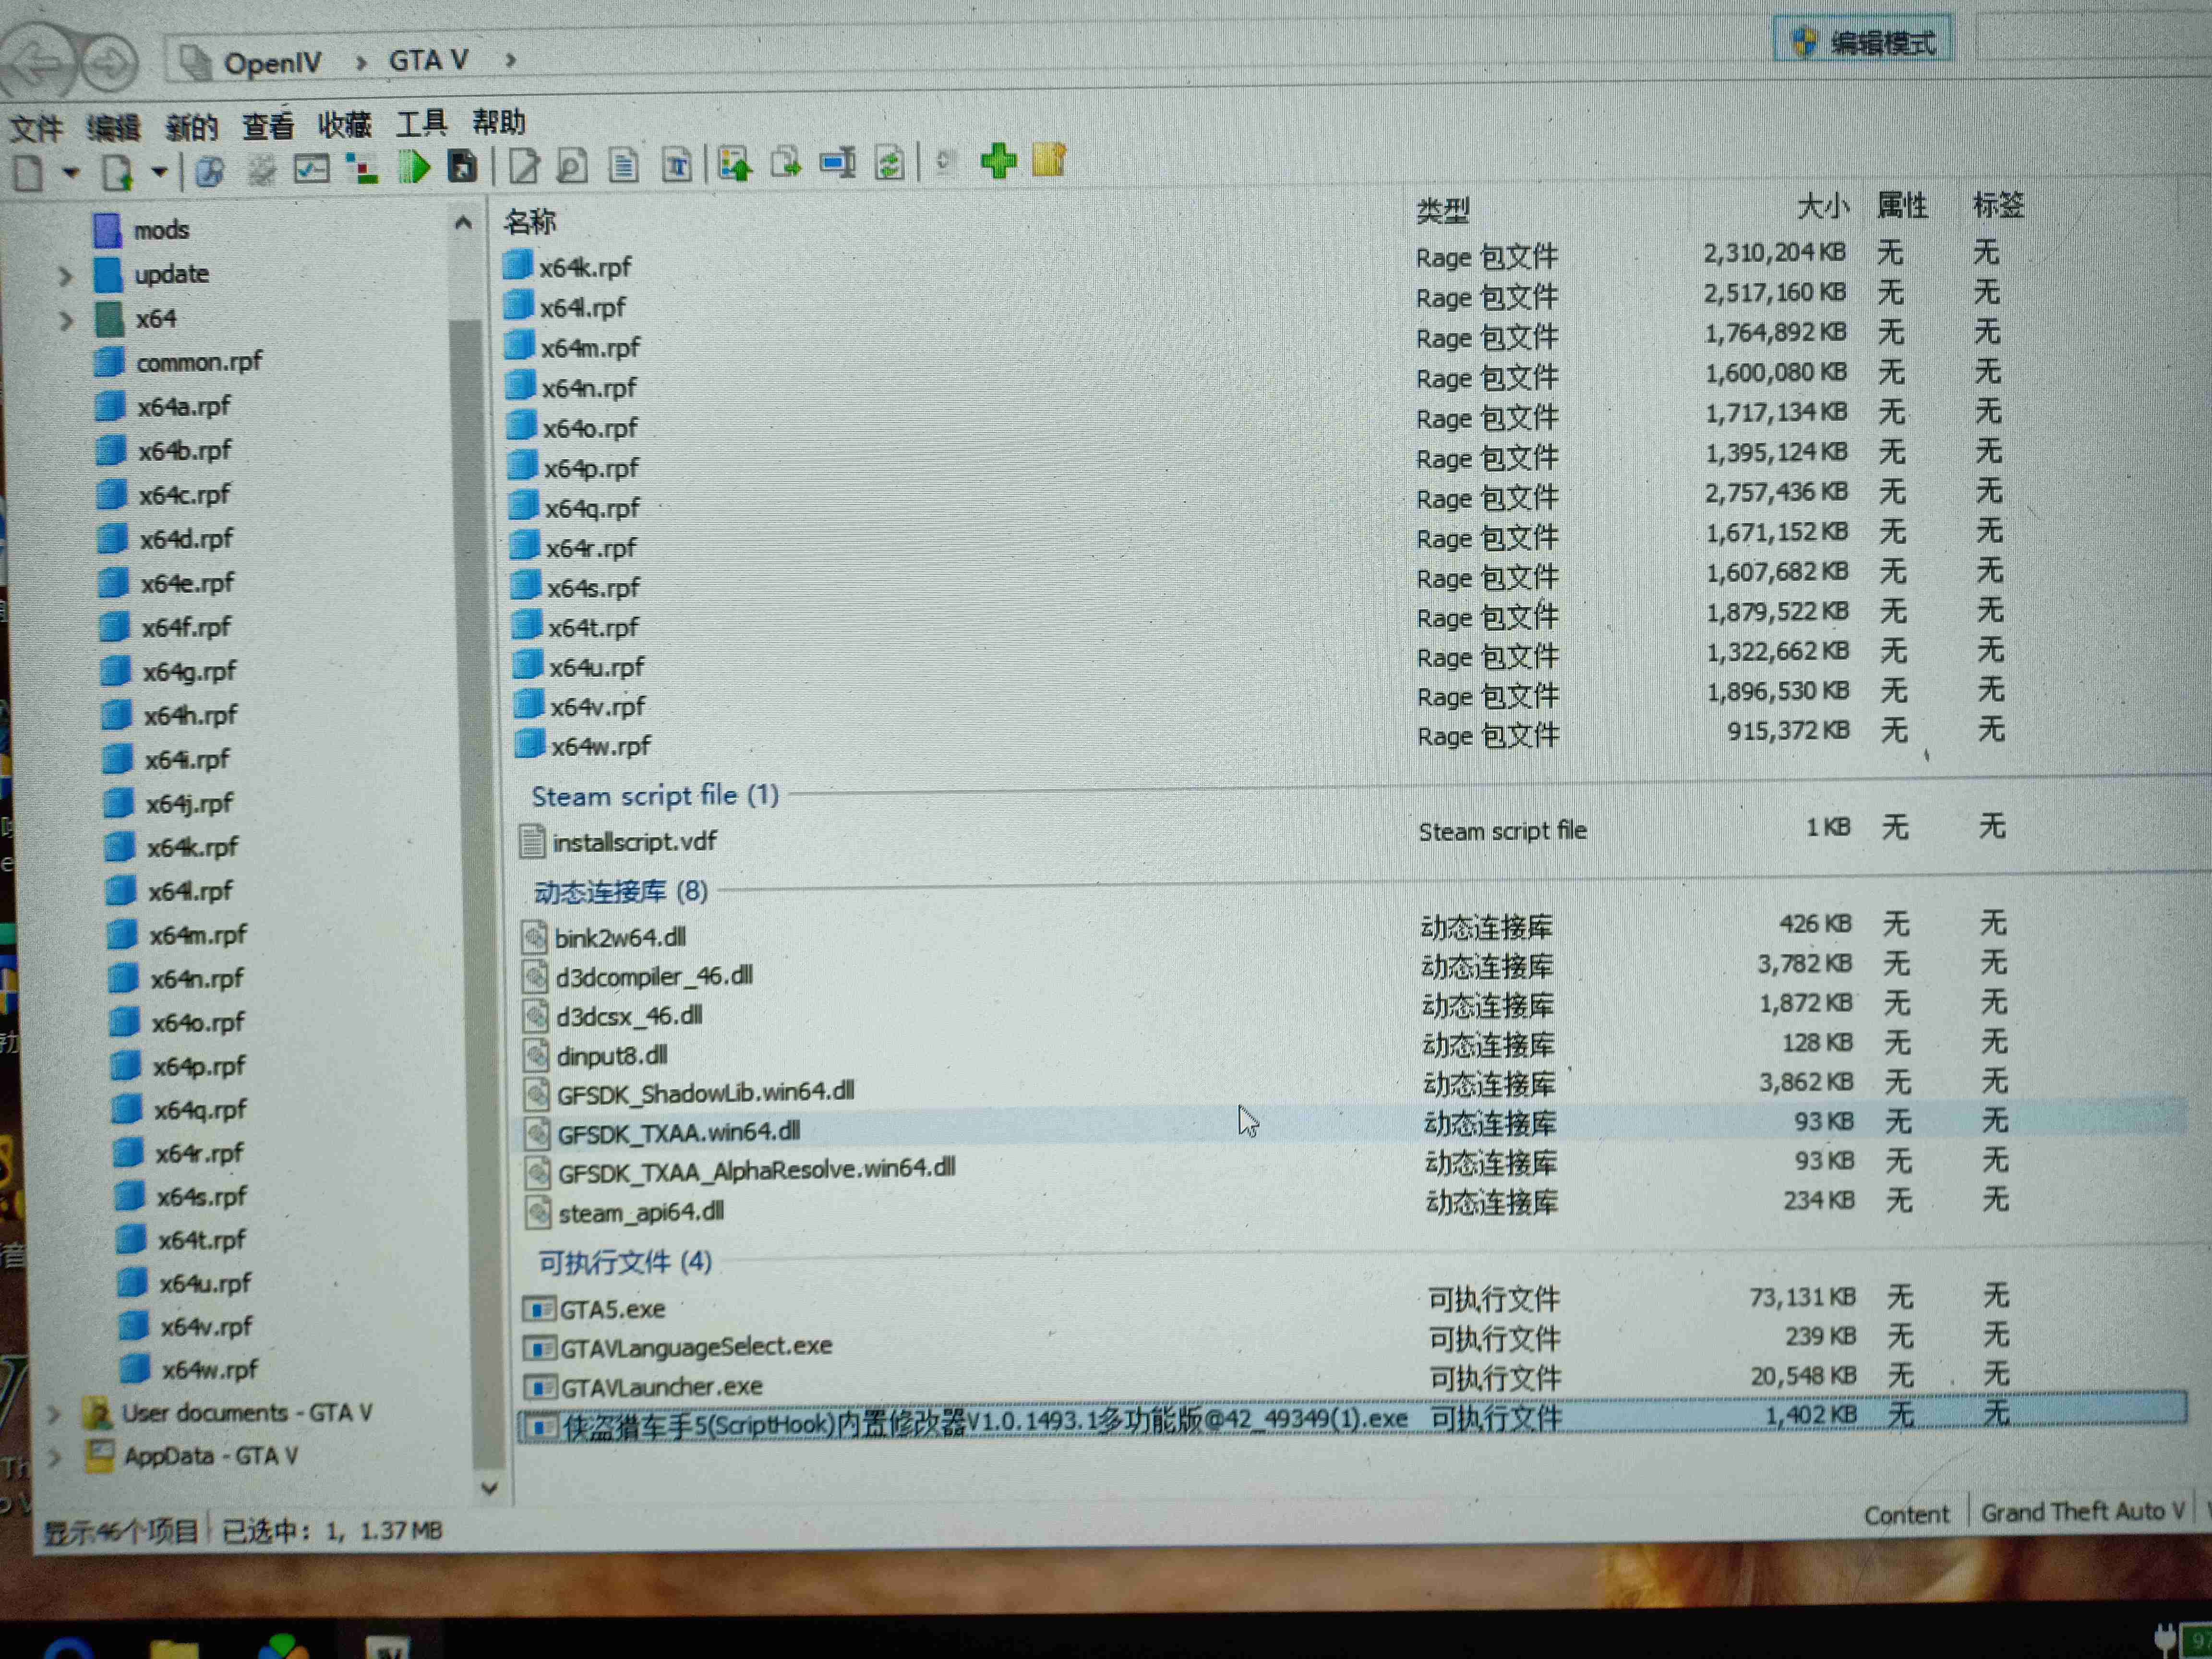Open the 查看 menu
2212x1659 pixels.
(268, 125)
